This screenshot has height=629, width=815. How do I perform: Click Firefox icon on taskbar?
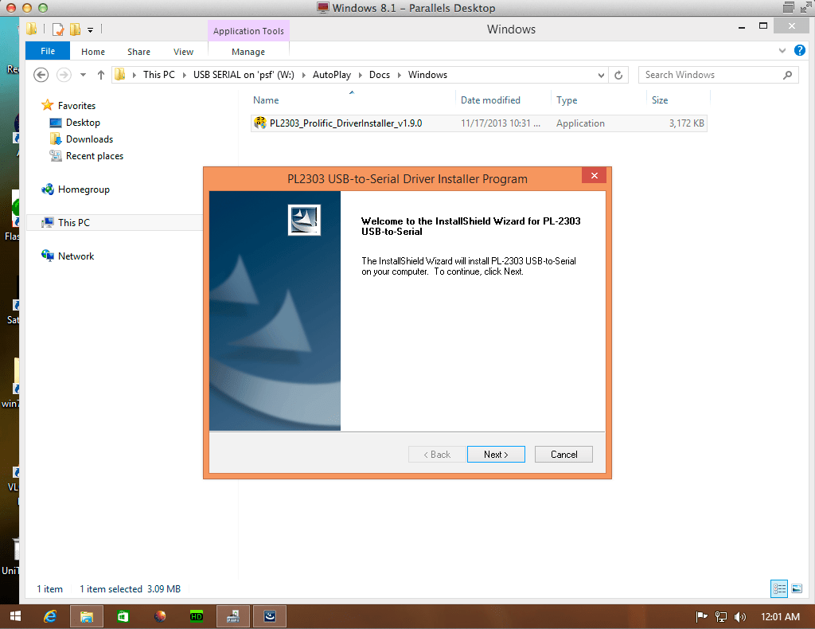[159, 616]
